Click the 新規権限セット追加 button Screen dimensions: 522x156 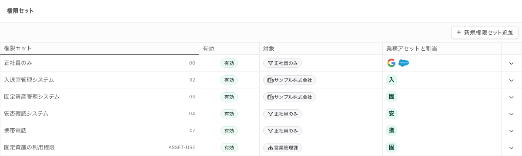485,32
